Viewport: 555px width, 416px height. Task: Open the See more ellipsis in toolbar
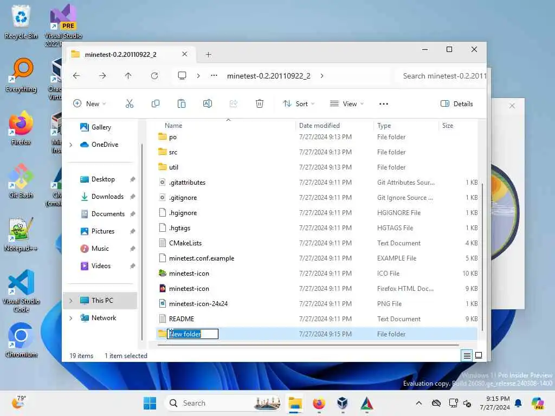(384, 103)
